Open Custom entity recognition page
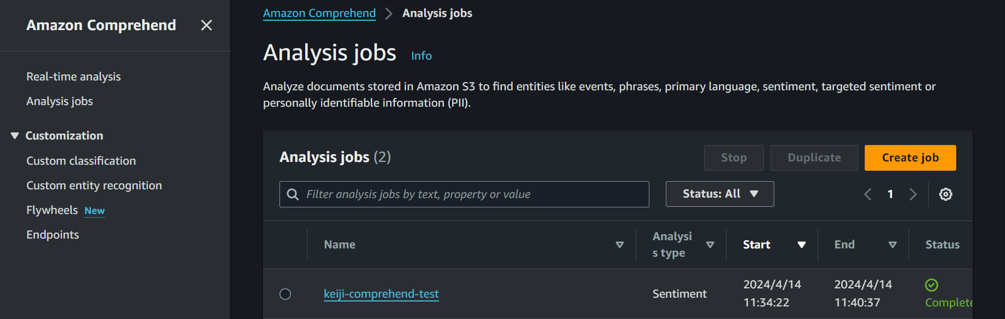 click(x=94, y=185)
